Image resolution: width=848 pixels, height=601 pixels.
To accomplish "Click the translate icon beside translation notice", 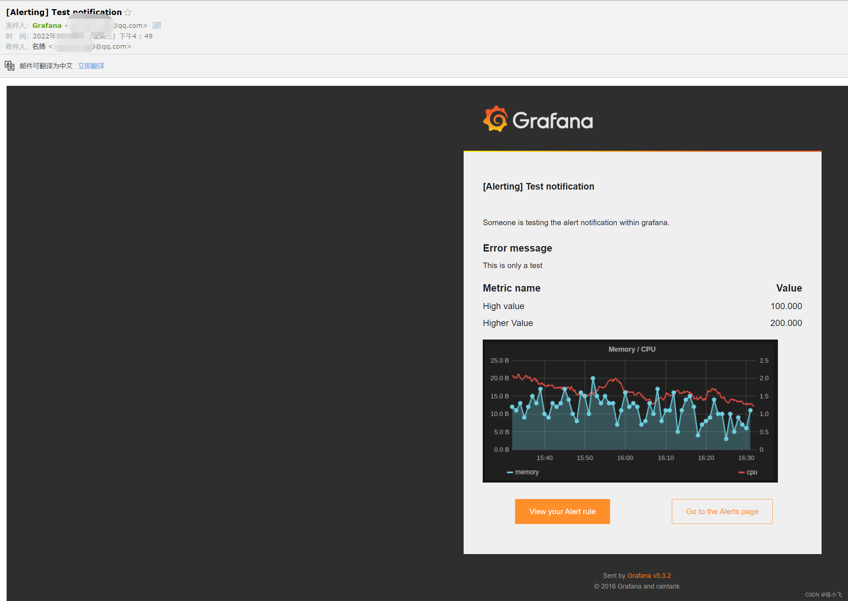I will pos(10,66).
